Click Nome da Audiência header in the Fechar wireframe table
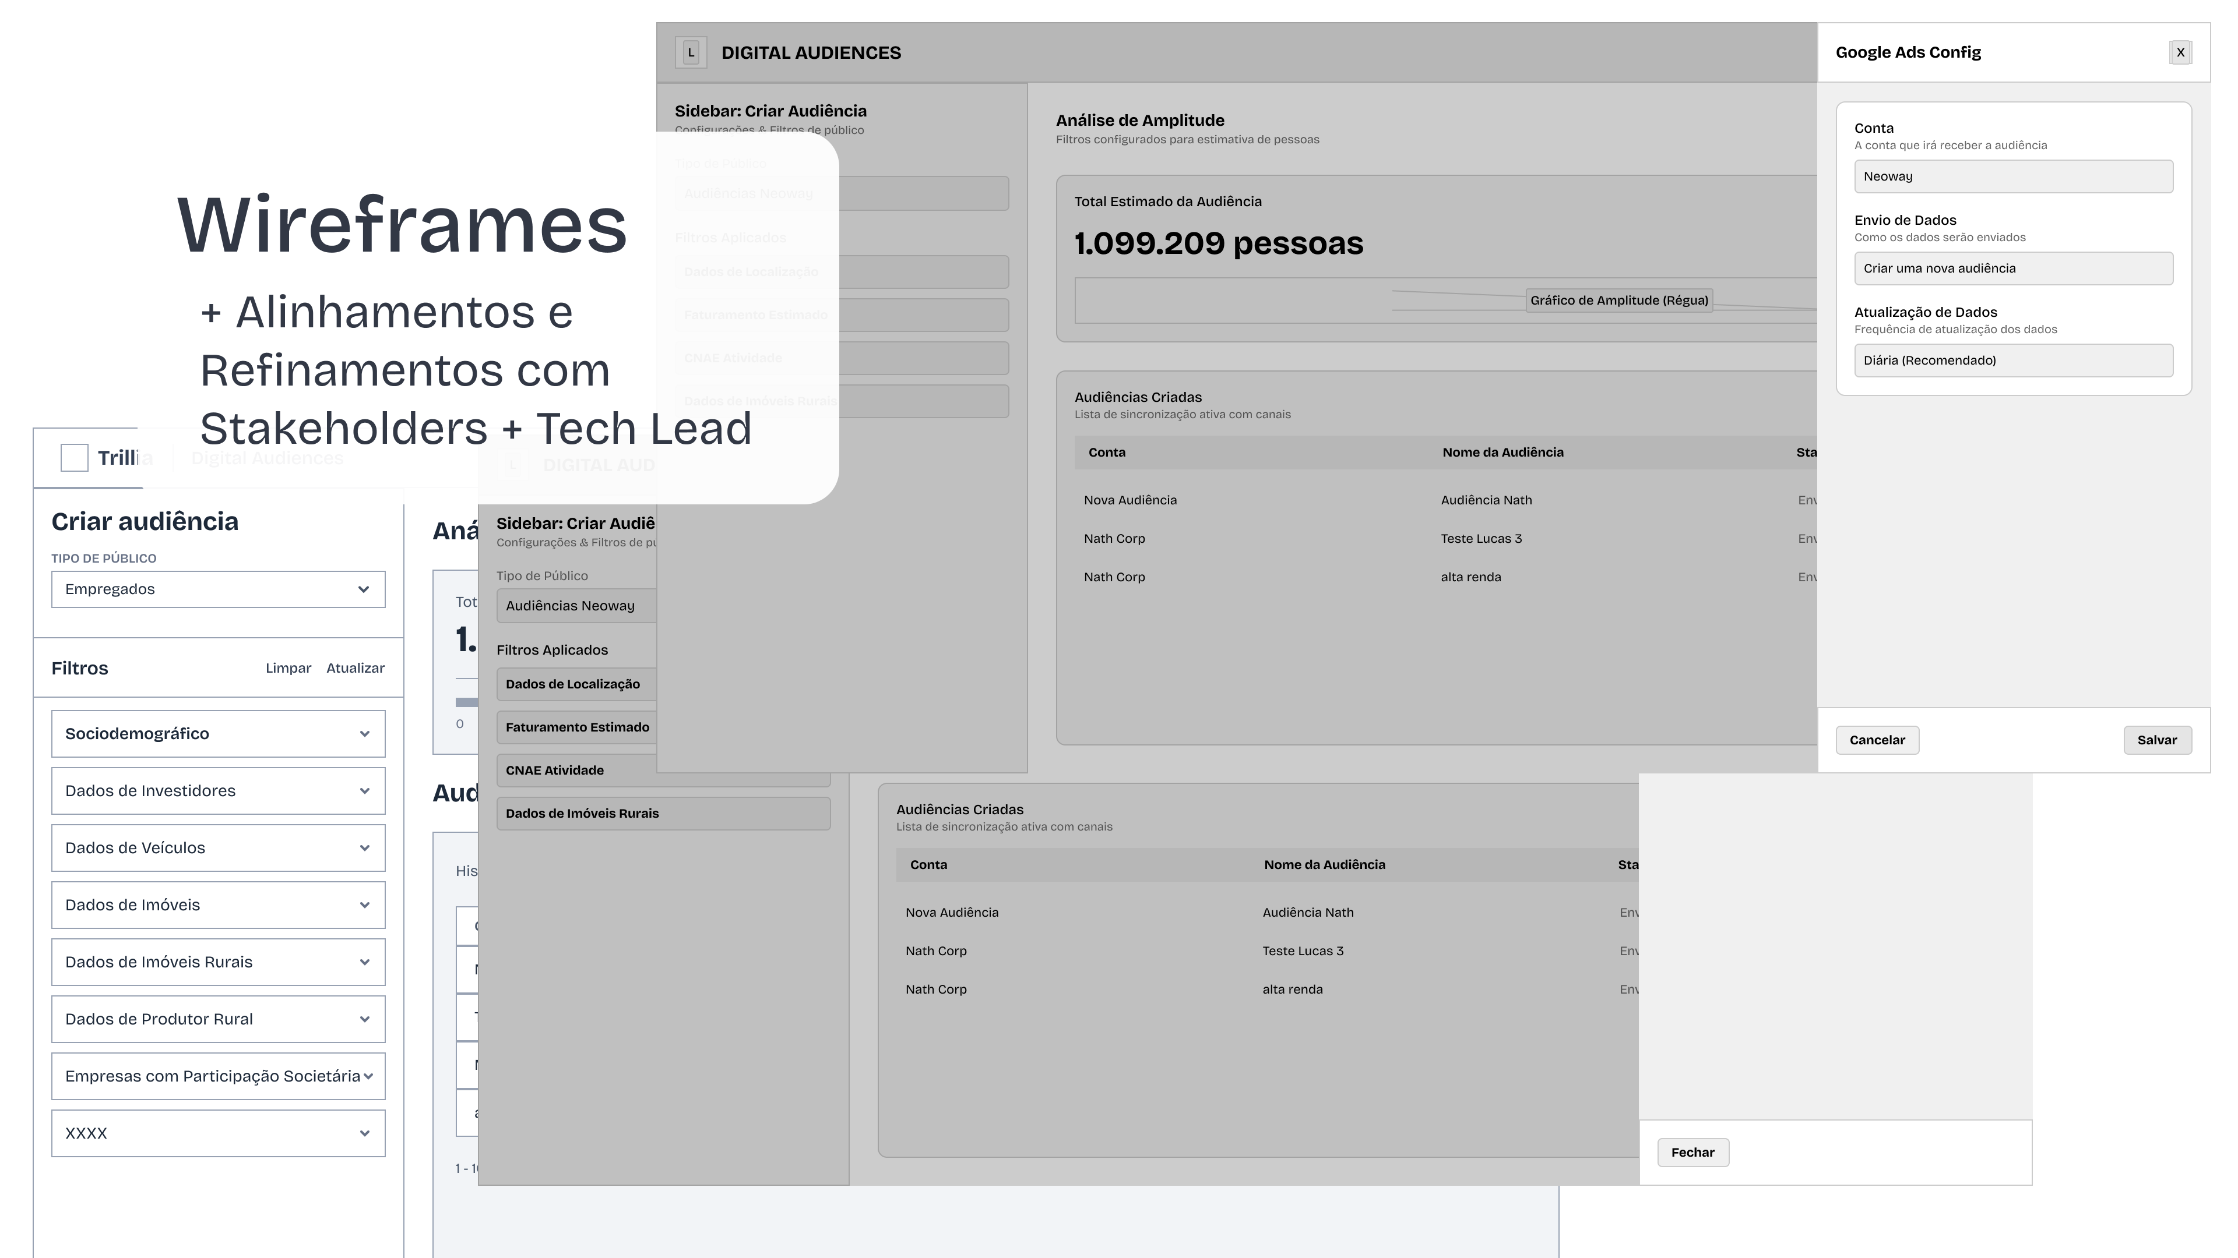 (x=1325, y=865)
